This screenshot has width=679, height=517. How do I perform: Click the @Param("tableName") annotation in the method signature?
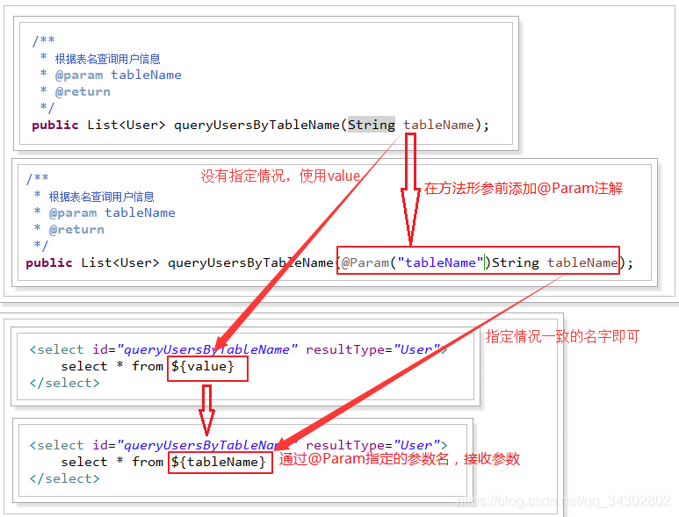click(x=415, y=262)
